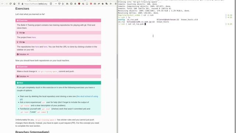Click 'git reset' code snippet in hint
The height and width of the screenshot is (133, 236).
point(25,112)
